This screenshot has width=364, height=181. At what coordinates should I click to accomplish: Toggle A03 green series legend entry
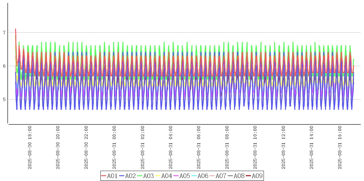(146, 176)
